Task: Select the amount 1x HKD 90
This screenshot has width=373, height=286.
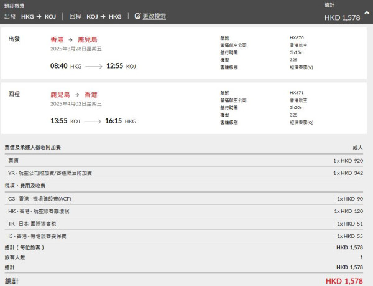Action: click(x=350, y=199)
